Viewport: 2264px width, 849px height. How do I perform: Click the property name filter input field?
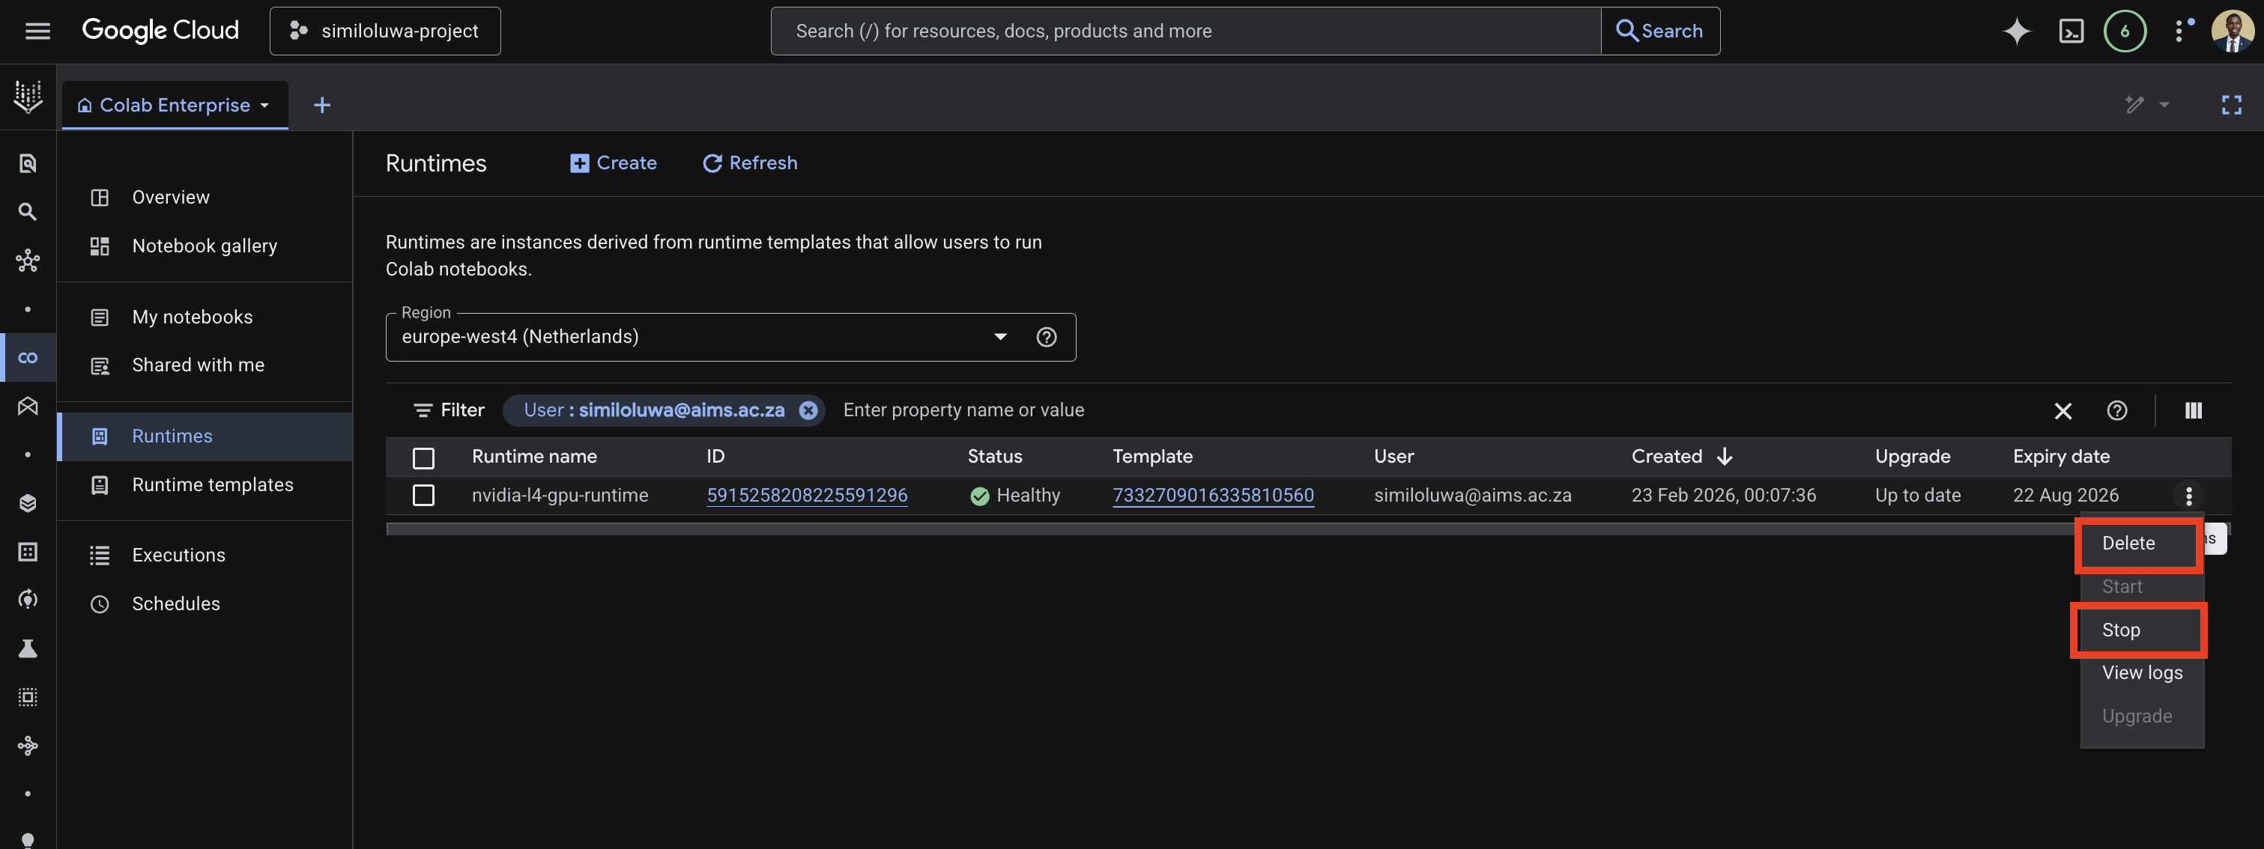[x=964, y=409]
